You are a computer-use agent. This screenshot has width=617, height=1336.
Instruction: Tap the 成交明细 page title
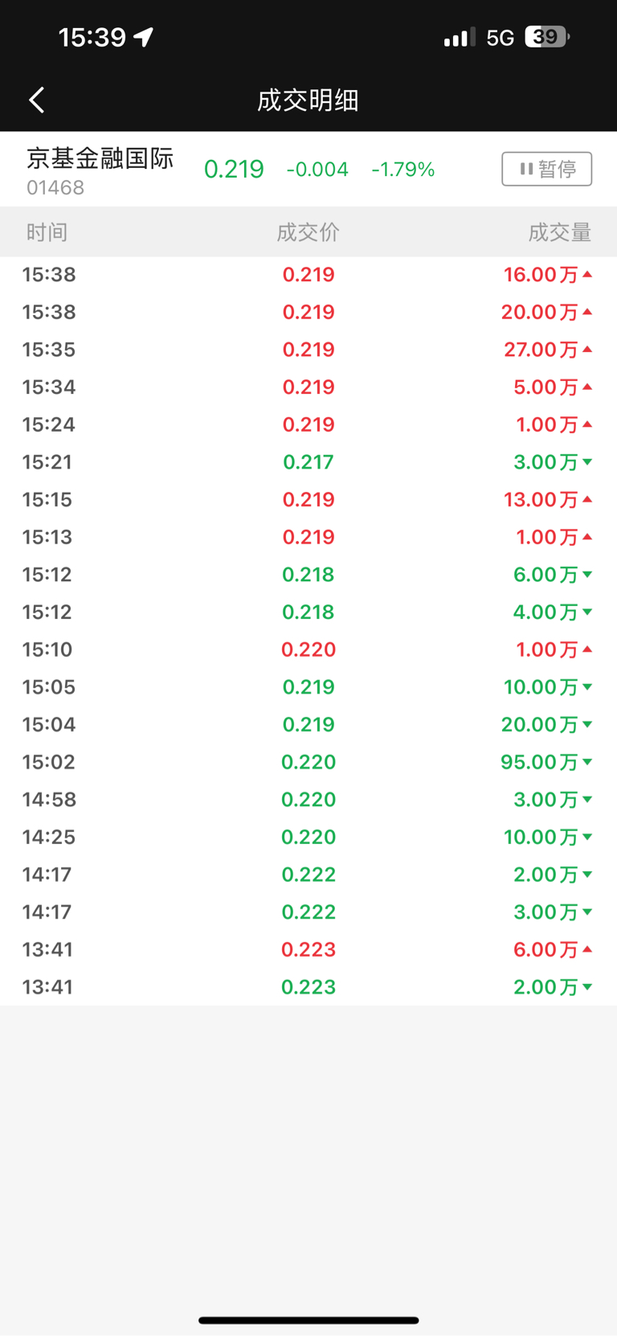(308, 100)
